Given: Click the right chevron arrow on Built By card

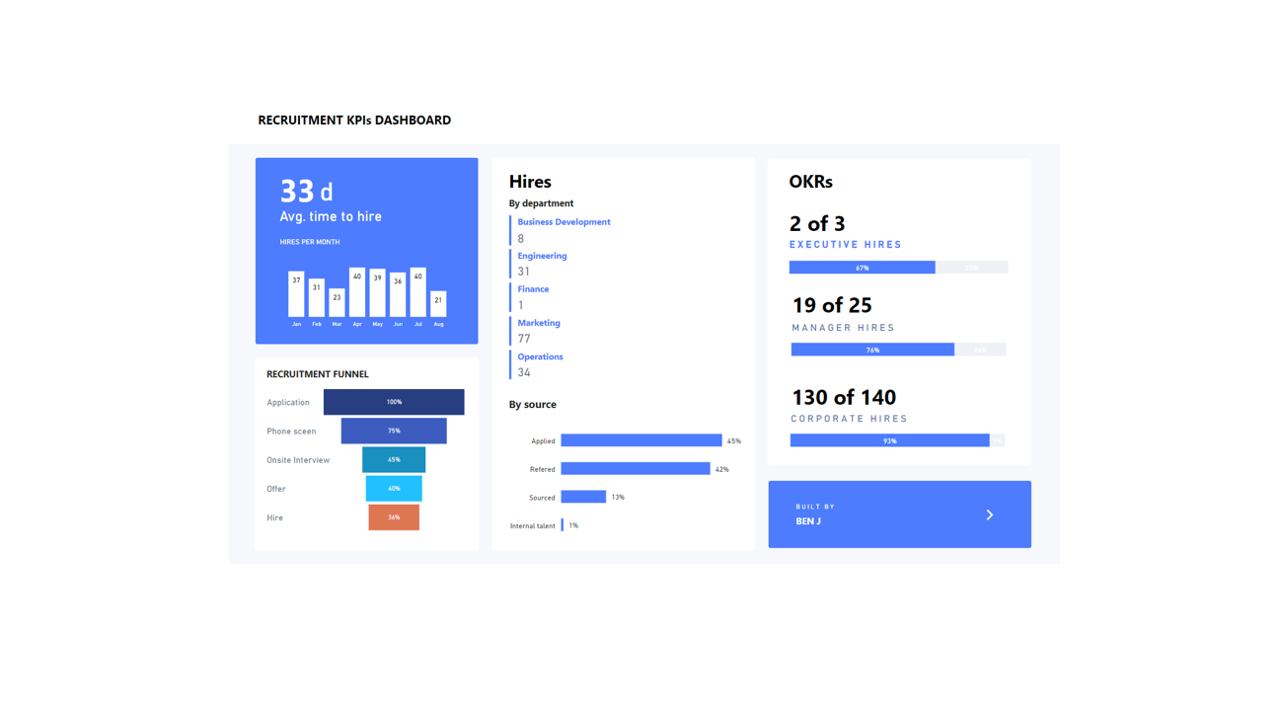Looking at the screenshot, I should [989, 514].
